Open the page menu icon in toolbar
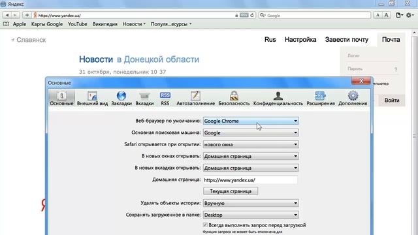This screenshot has width=418, height=235. [399, 15]
